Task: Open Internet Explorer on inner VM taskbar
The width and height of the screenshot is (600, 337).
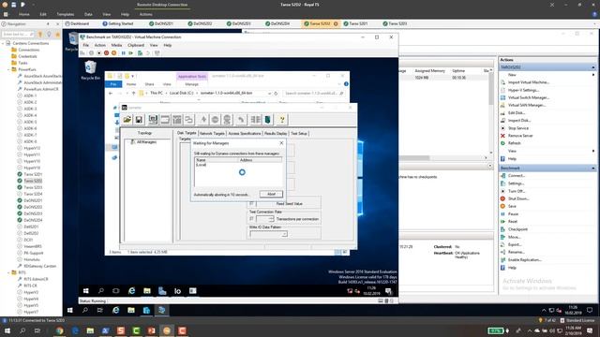Action: pos(131,291)
